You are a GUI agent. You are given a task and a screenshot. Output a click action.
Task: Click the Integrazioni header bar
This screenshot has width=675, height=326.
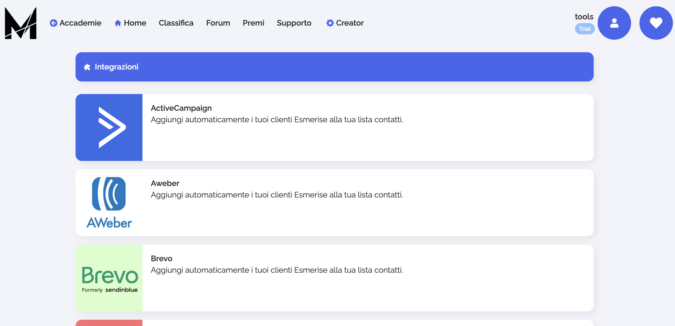pos(334,67)
